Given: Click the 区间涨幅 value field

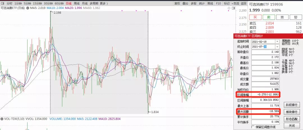Looking at the screenshot, I should (265, 95).
